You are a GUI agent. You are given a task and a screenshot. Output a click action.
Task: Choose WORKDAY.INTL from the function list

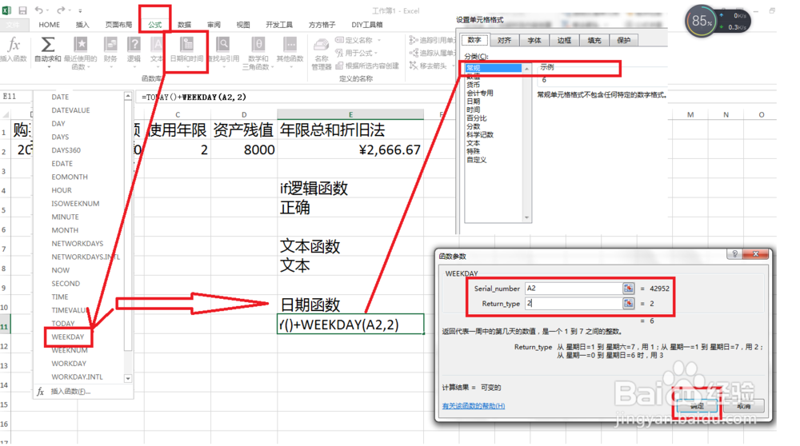(x=77, y=376)
